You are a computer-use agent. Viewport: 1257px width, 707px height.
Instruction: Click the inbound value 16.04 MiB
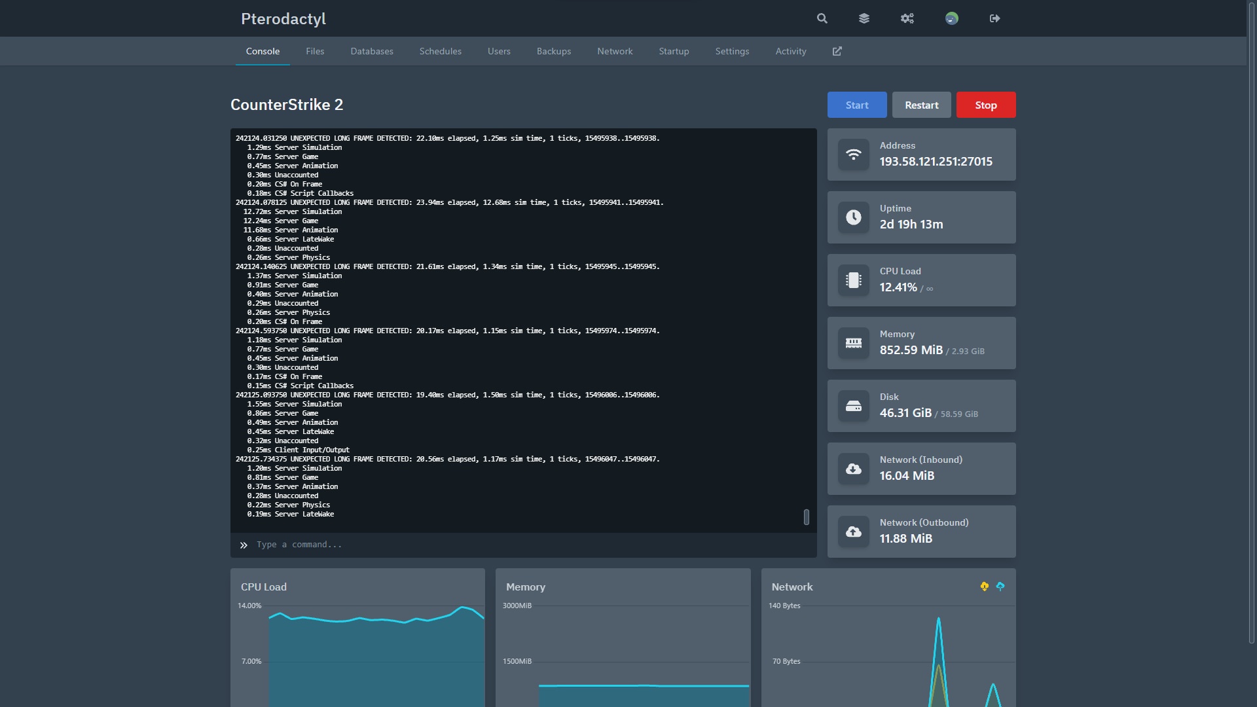click(907, 476)
